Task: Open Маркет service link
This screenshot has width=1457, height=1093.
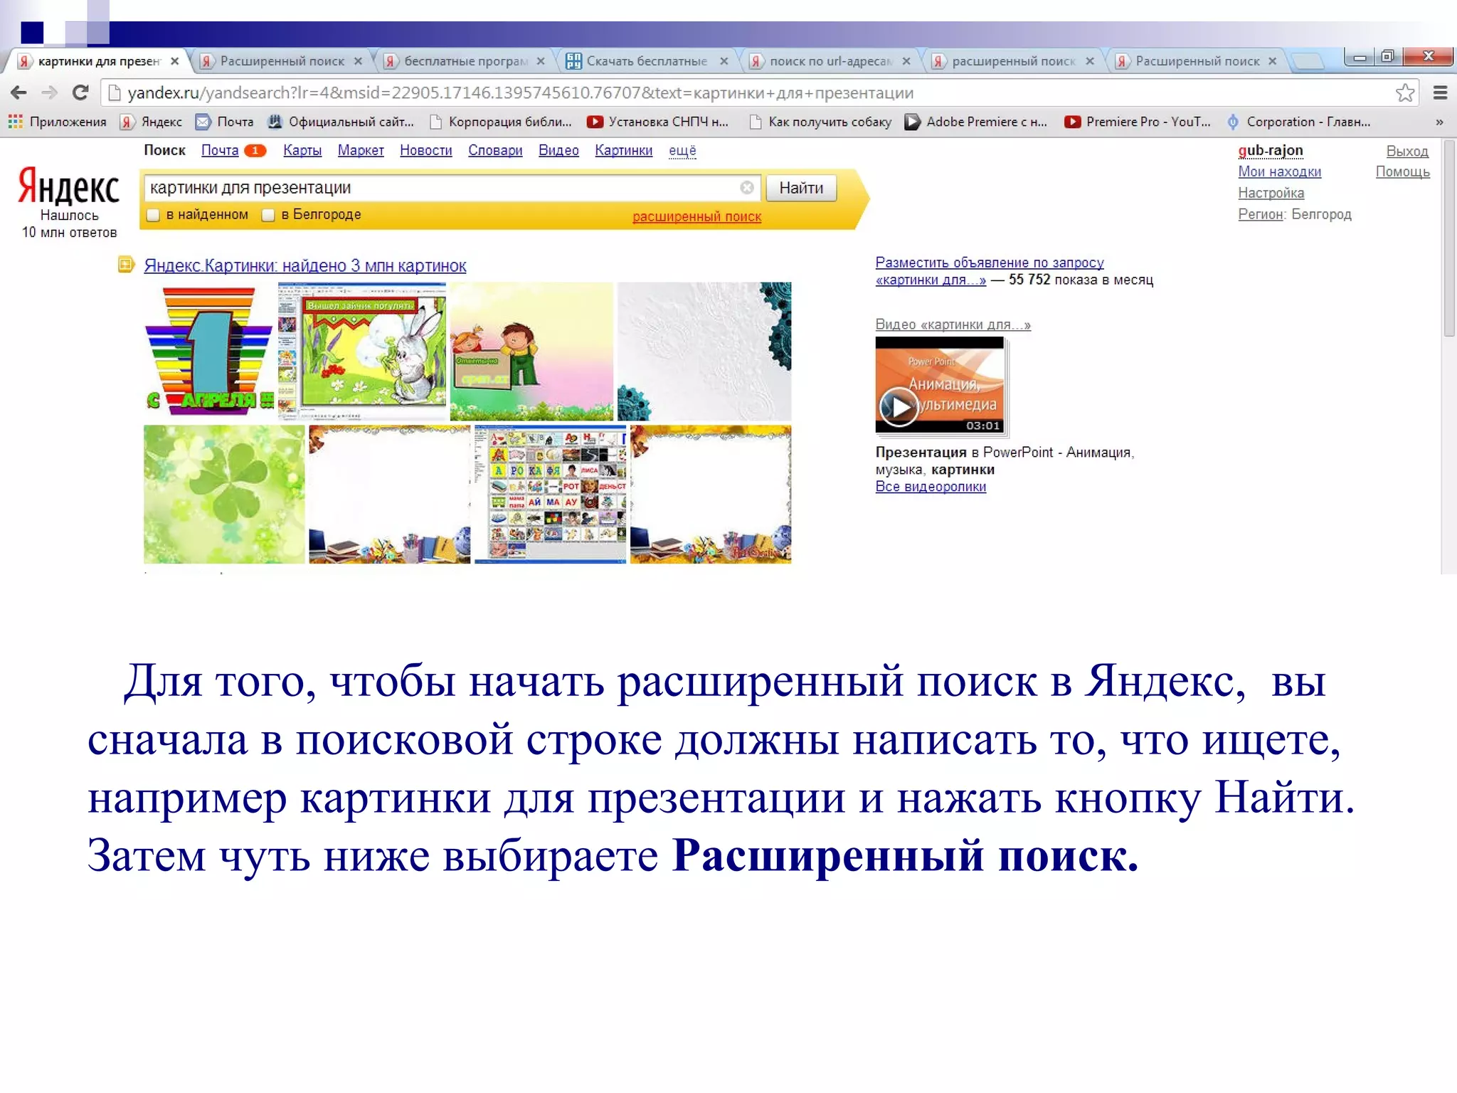Action: (361, 150)
